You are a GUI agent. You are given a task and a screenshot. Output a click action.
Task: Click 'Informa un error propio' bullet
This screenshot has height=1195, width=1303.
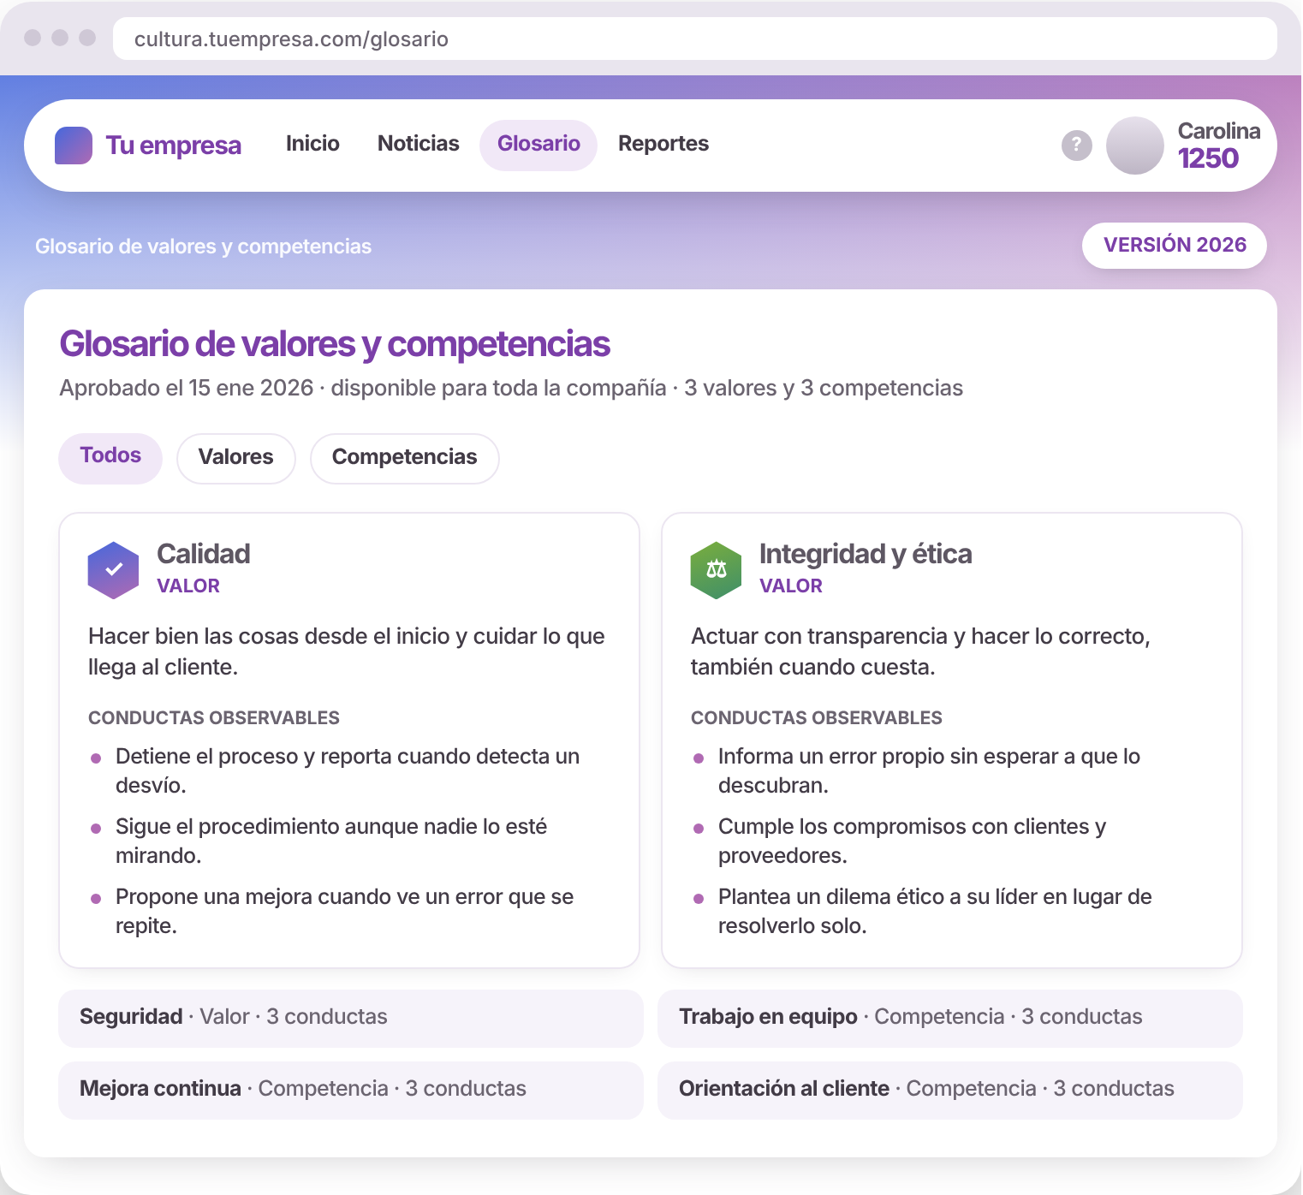(x=929, y=770)
